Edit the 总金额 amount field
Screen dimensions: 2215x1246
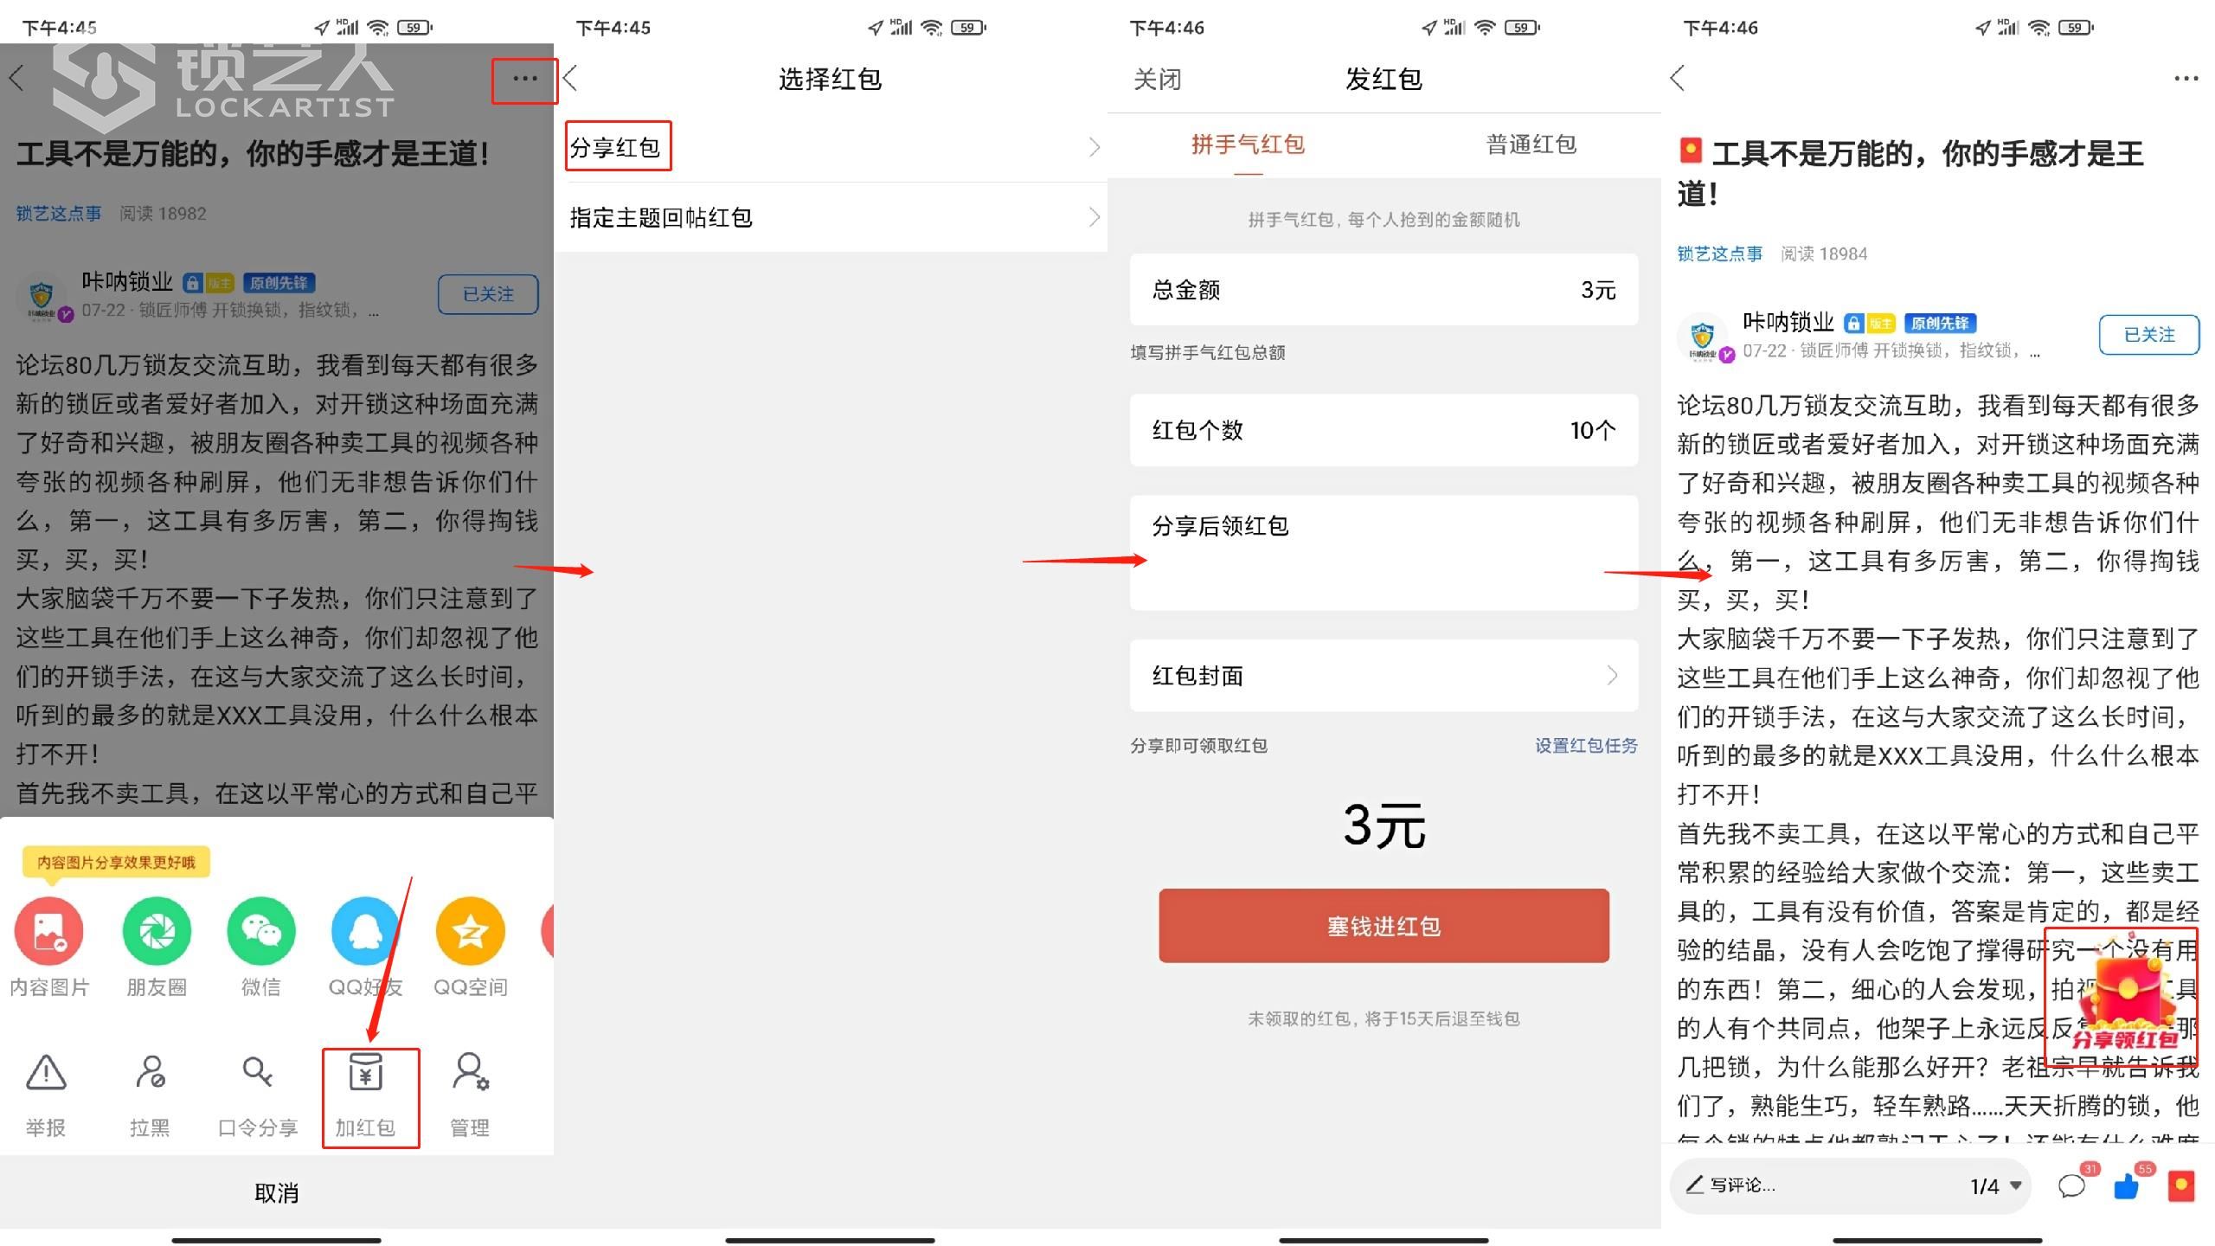[1384, 290]
